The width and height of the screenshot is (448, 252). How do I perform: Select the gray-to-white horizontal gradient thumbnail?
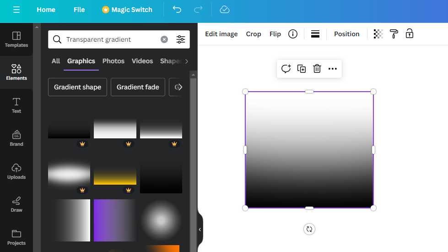click(x=69, y=220)
